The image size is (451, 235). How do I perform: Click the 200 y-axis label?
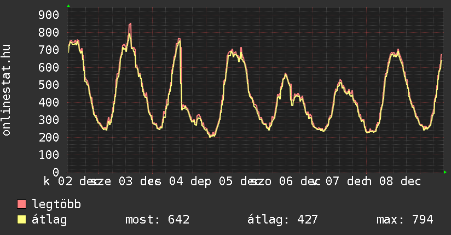click(49, 137)
